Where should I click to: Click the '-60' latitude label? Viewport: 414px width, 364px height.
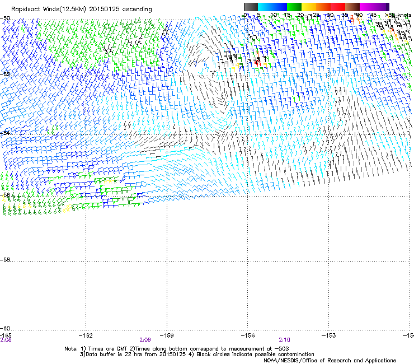(5, 328)
